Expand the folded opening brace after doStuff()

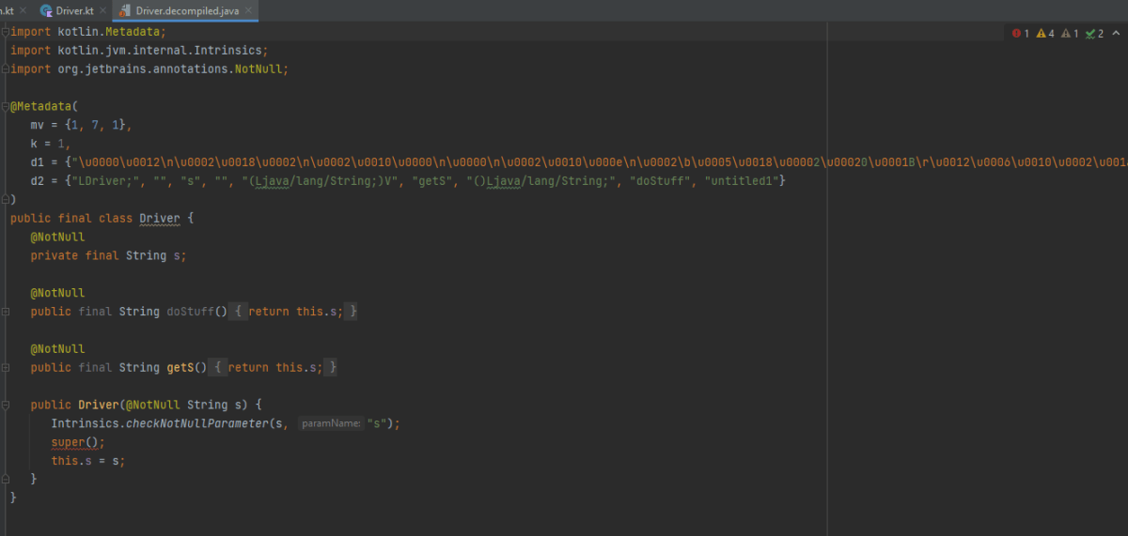click(240, 312)
